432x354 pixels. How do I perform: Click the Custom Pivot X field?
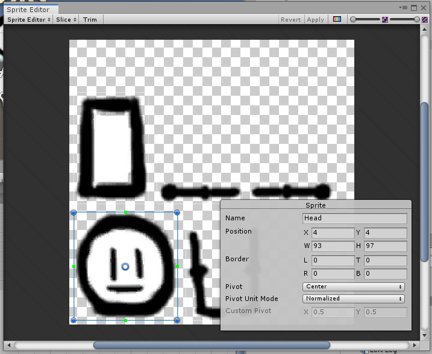click(x=333, y=312)
